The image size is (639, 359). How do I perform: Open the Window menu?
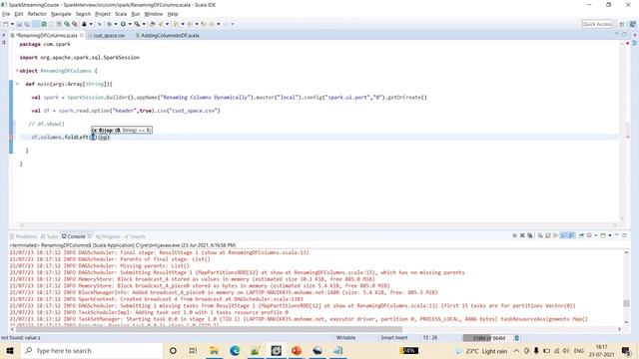153,14
